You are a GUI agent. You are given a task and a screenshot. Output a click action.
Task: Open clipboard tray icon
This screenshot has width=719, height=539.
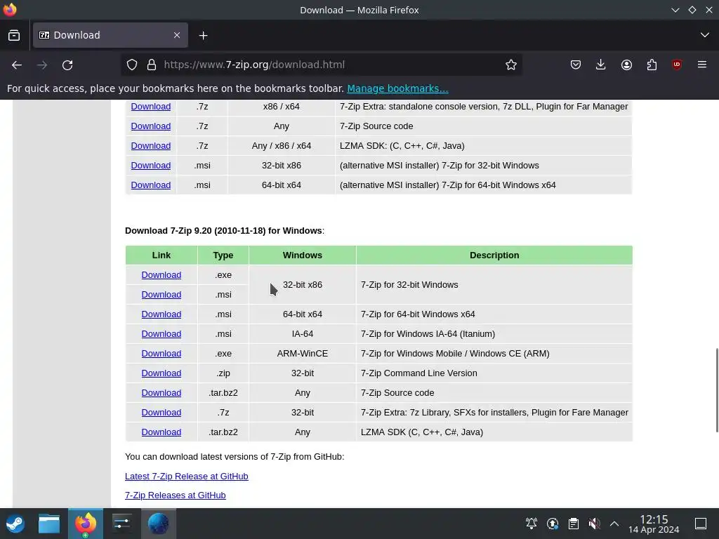573,524
